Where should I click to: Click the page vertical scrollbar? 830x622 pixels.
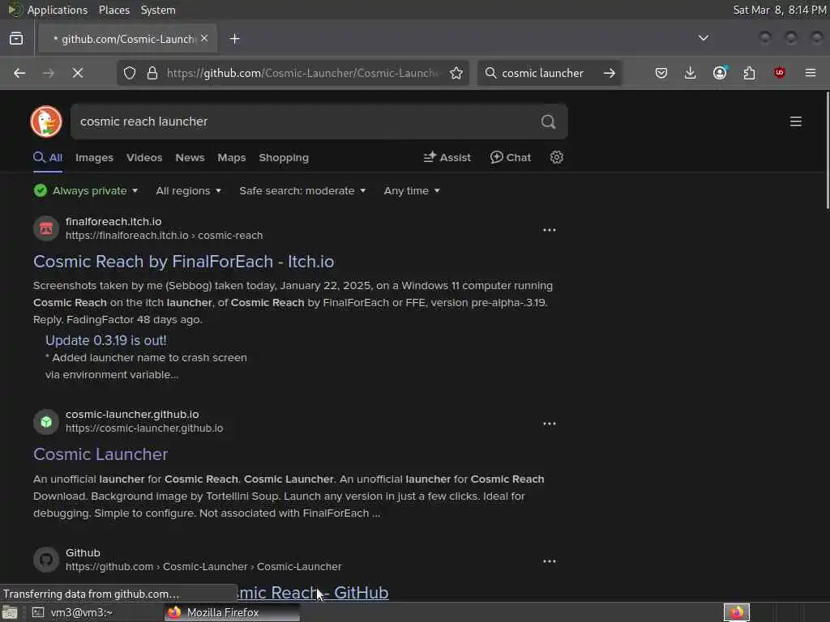coord(827,151)
